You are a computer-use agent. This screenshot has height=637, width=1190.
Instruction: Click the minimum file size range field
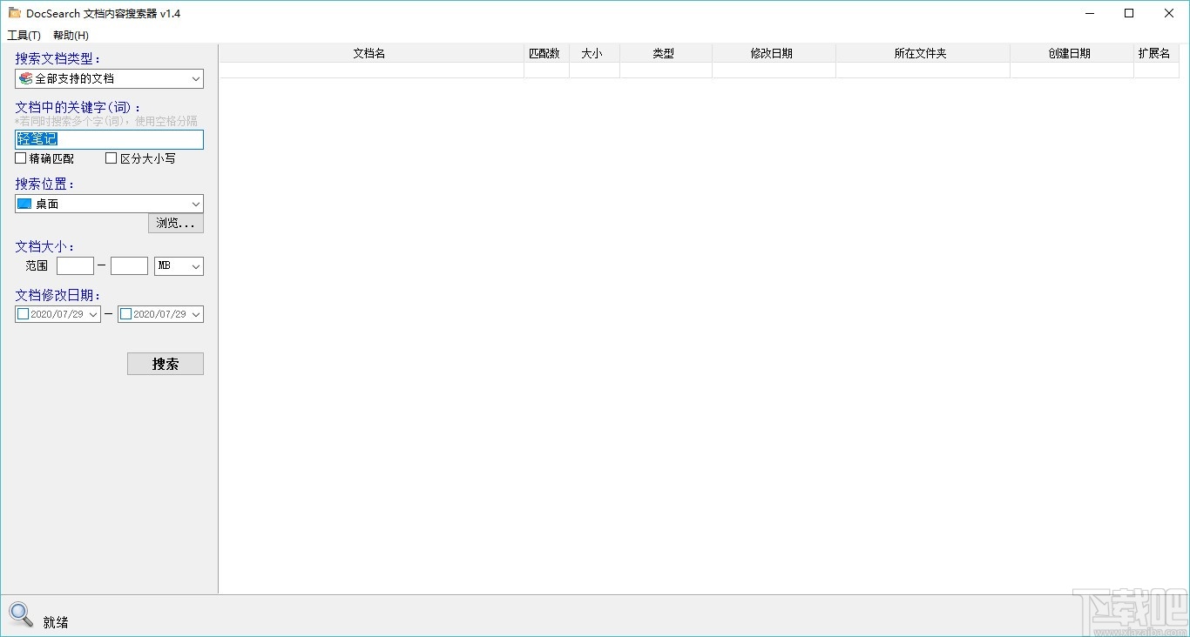[x=75, y=266]
